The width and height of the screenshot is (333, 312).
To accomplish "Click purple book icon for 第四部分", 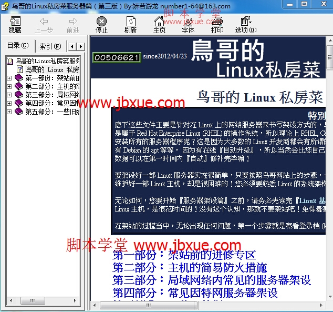I will click(x=19, y=103).
